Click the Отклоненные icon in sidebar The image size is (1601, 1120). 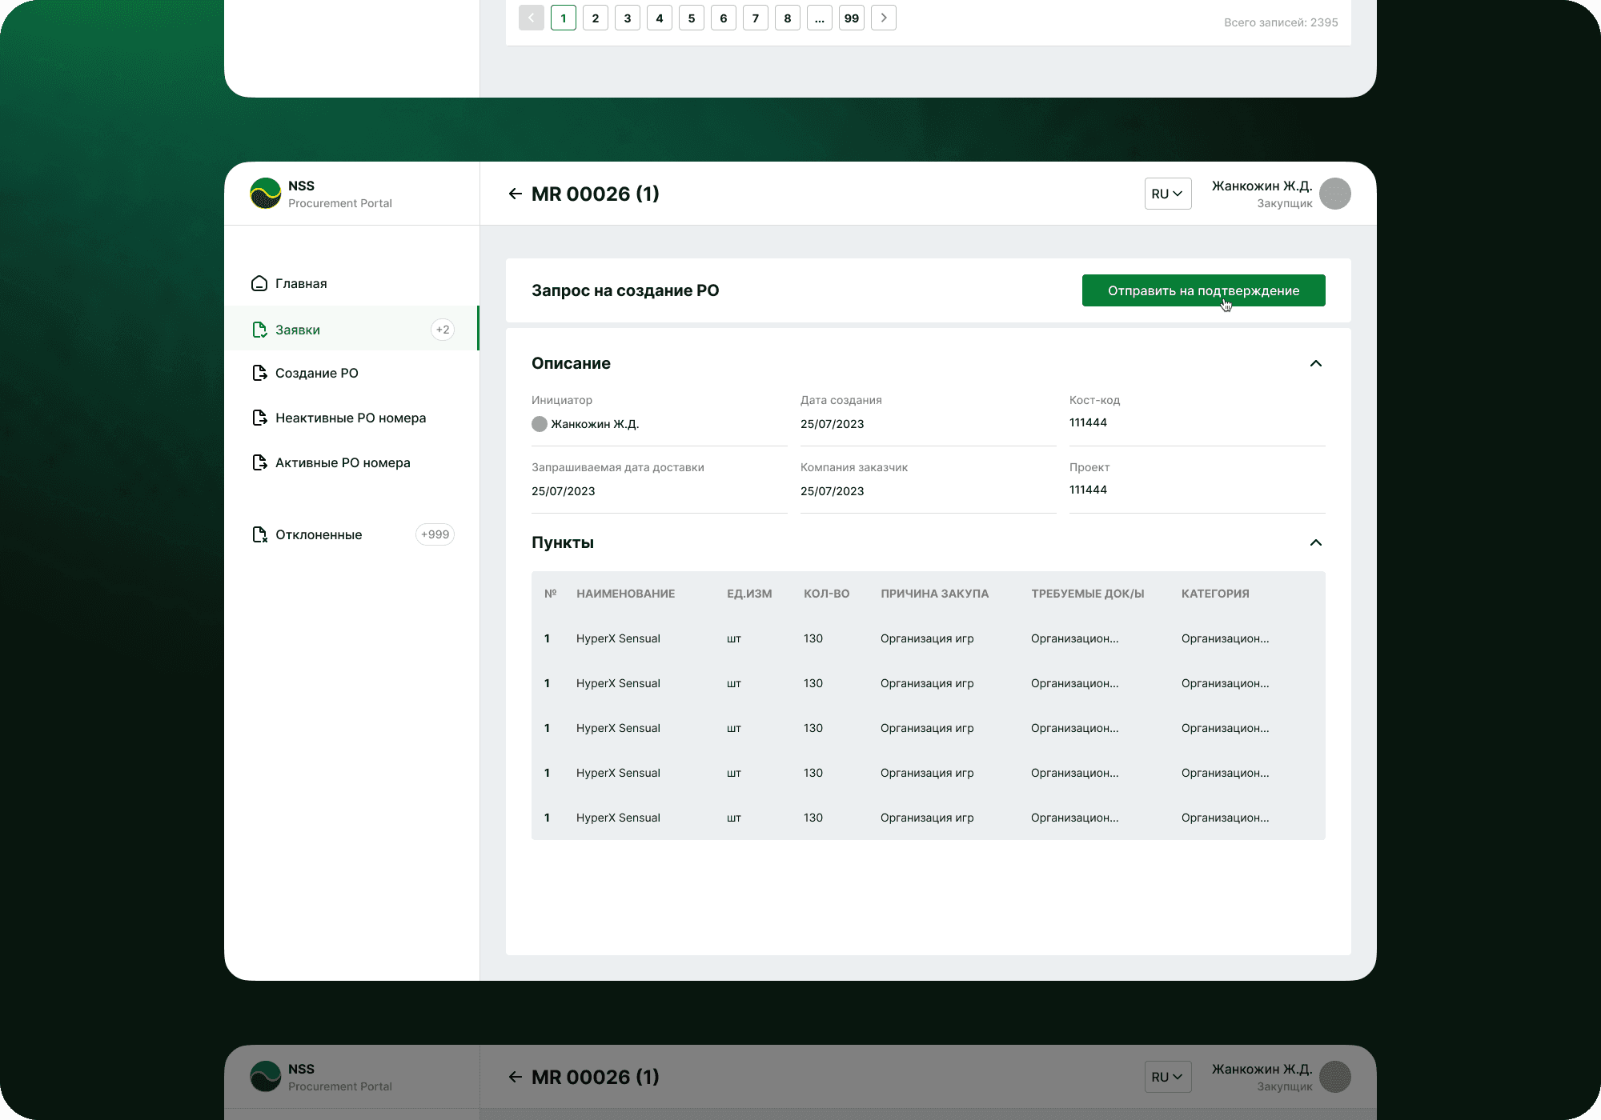click(259, 534)
